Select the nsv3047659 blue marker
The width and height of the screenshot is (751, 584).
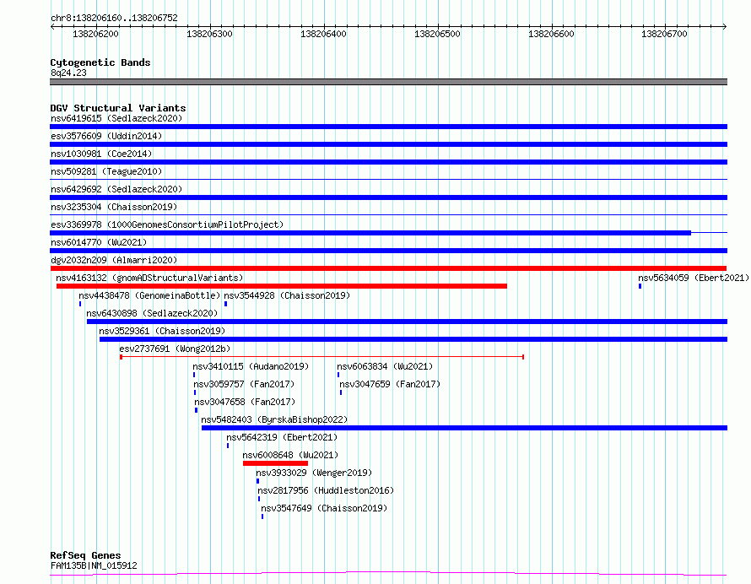pyautogui.click(x=341, y=392)
